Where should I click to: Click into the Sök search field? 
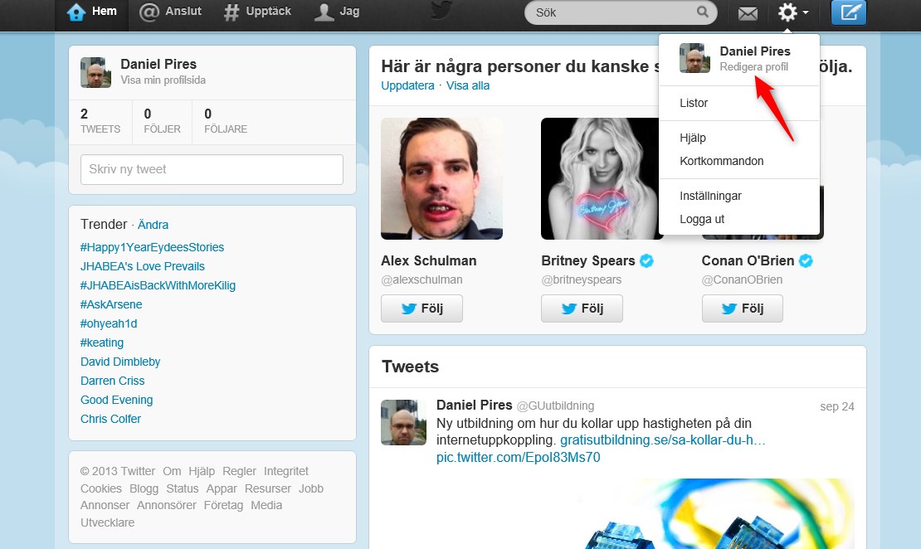[621, 12]
